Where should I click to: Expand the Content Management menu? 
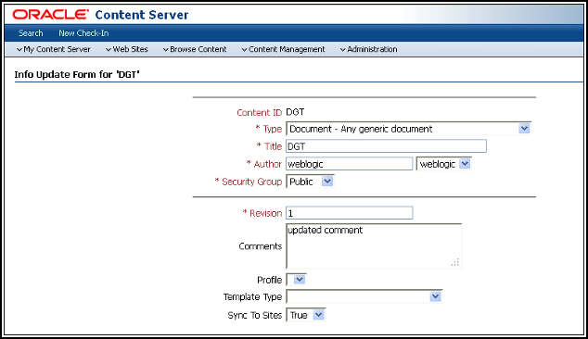coord(283,49)
